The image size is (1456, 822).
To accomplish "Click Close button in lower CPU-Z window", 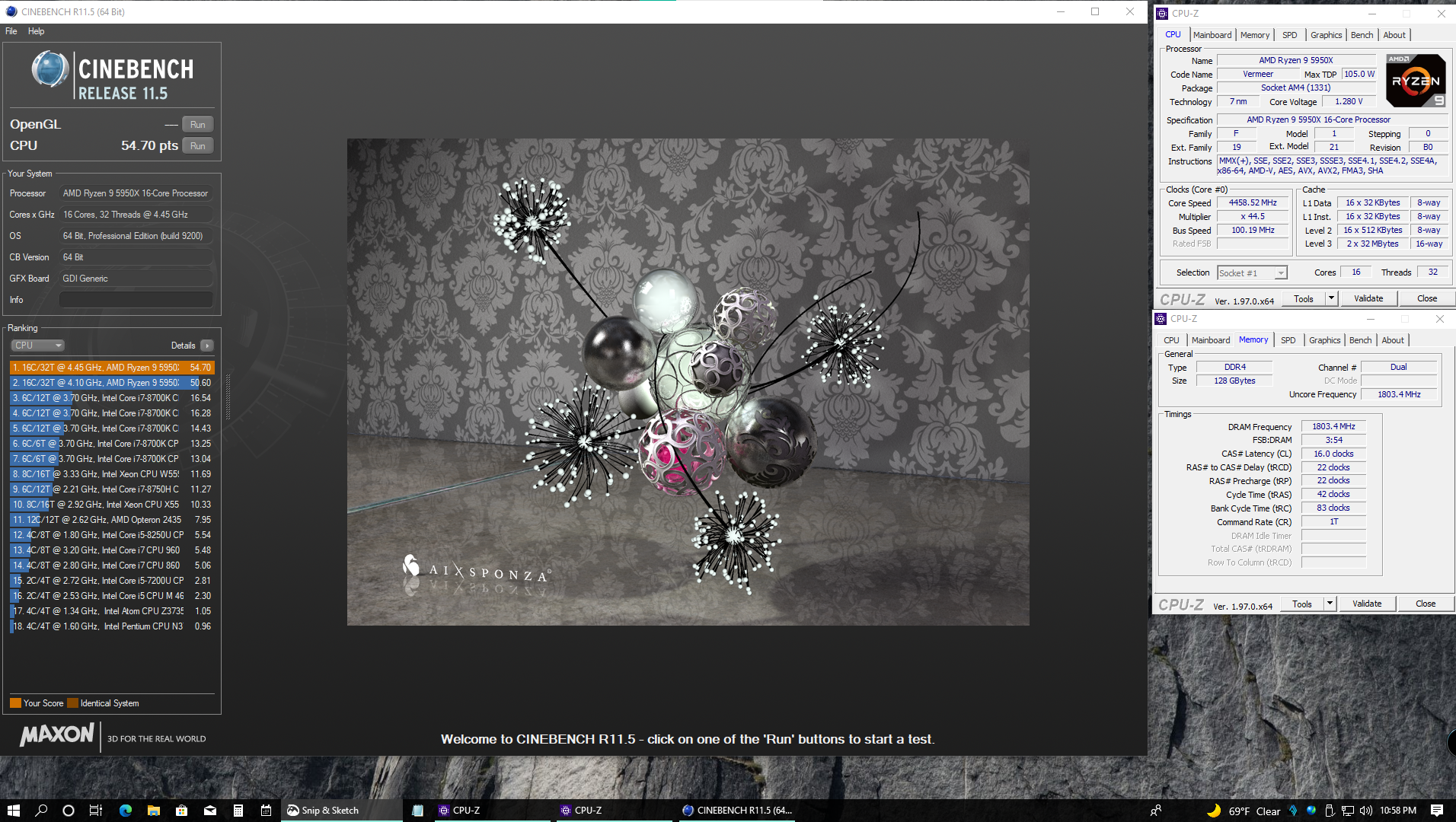I will coord(1426,604).
